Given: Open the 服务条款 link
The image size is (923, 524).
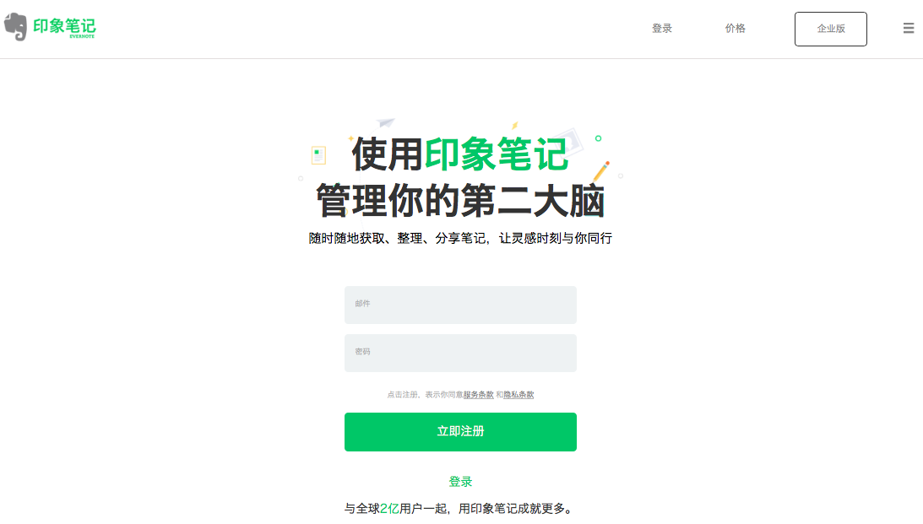Looking at the screenshot, I should pos(478,395).
